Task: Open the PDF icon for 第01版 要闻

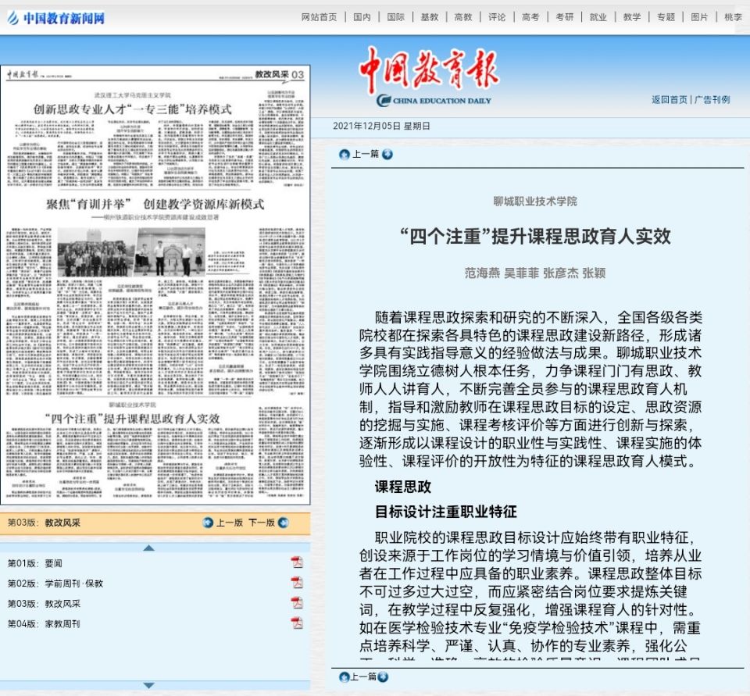Action: click(297, 562)
